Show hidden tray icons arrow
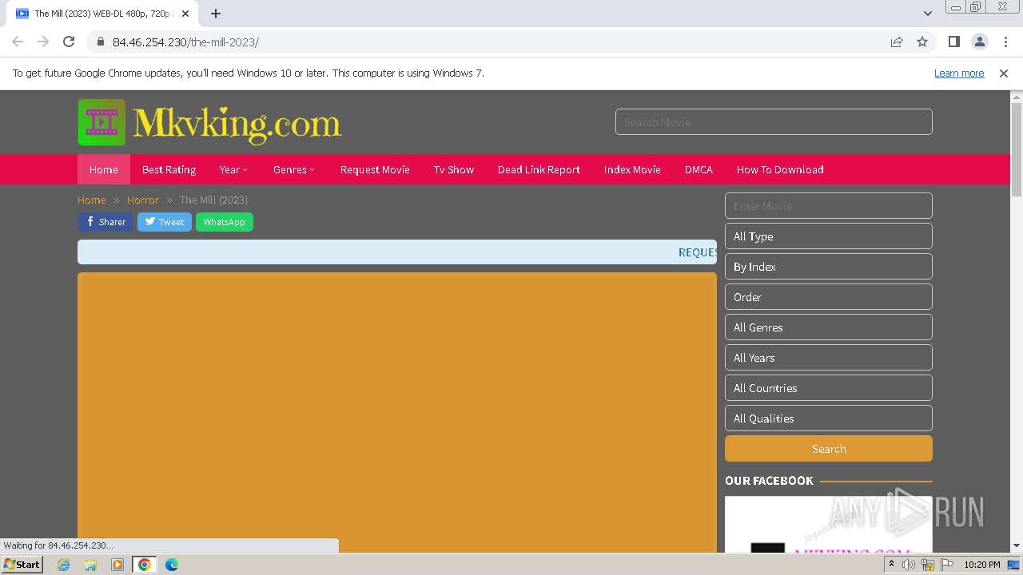The image size is (1023, 575). [891, 565]
